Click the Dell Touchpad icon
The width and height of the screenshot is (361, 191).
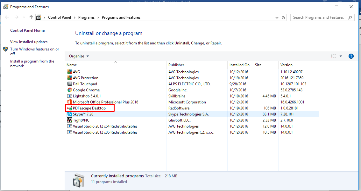(69, 84)
